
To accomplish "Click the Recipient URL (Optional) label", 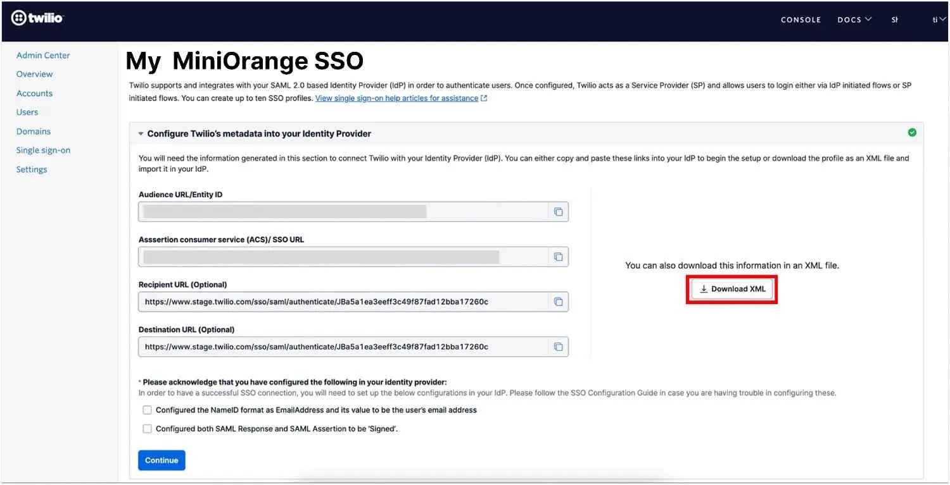I will pyautogui.click(x=182, y=285).
